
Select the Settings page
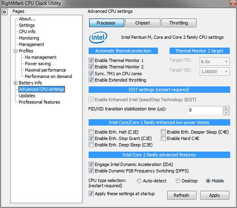pyautogui.click(x=27, y=25)
